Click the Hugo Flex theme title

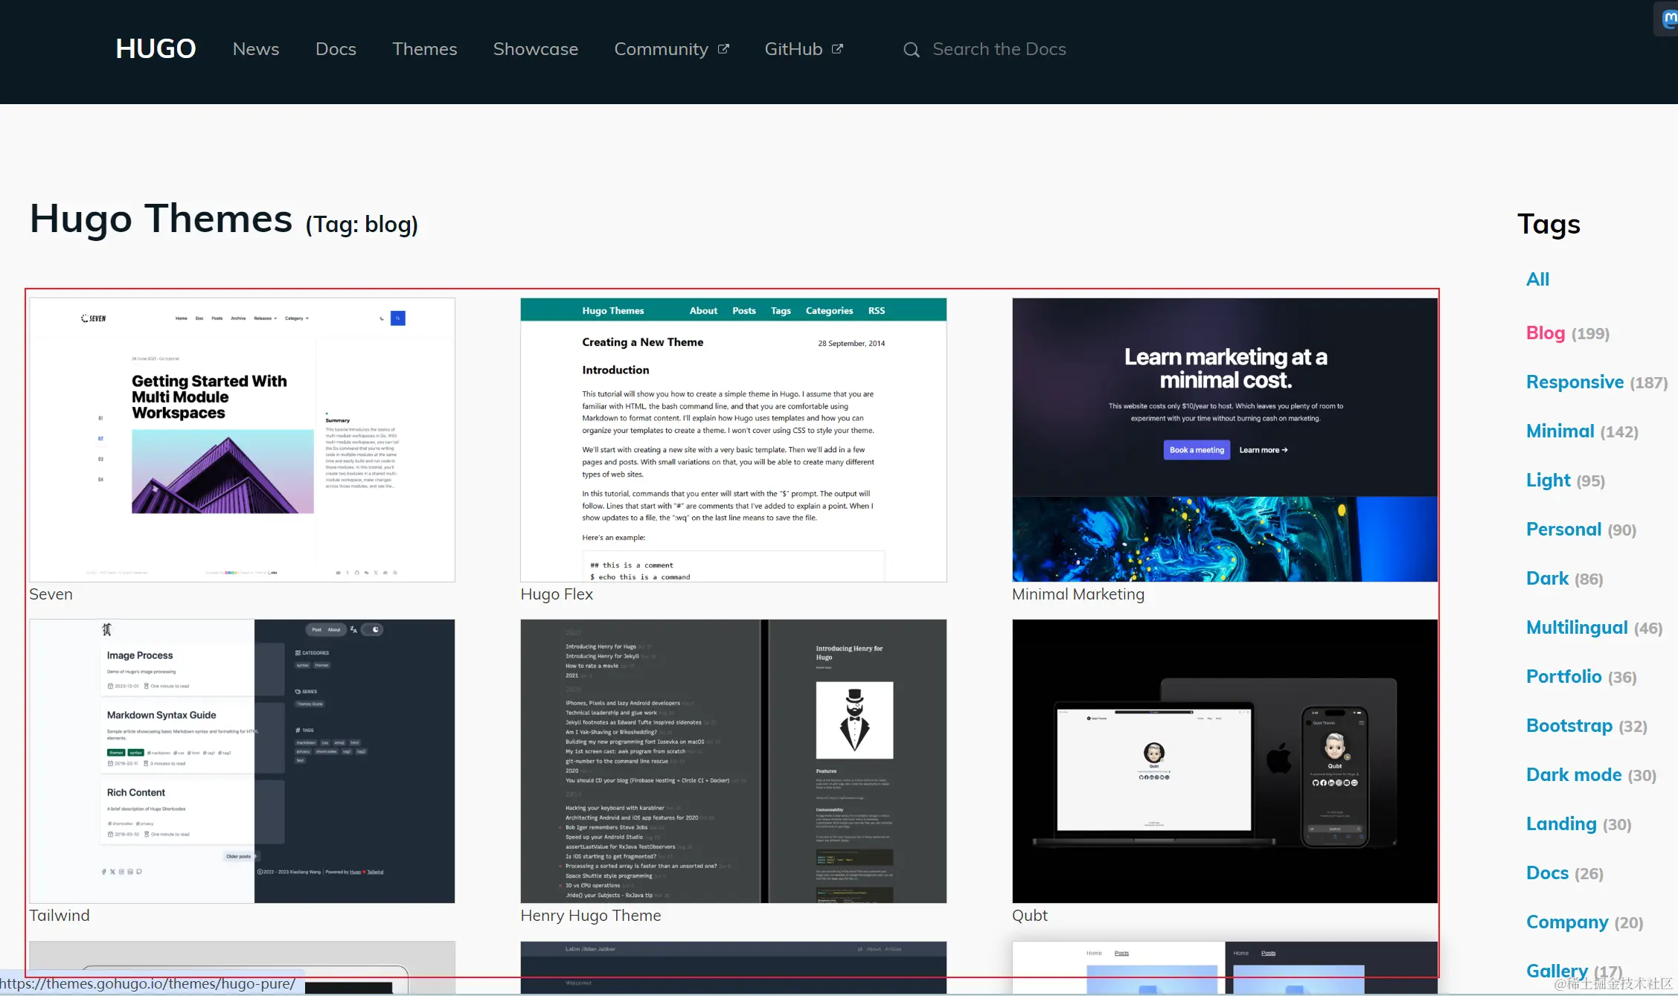pos(557,594)
